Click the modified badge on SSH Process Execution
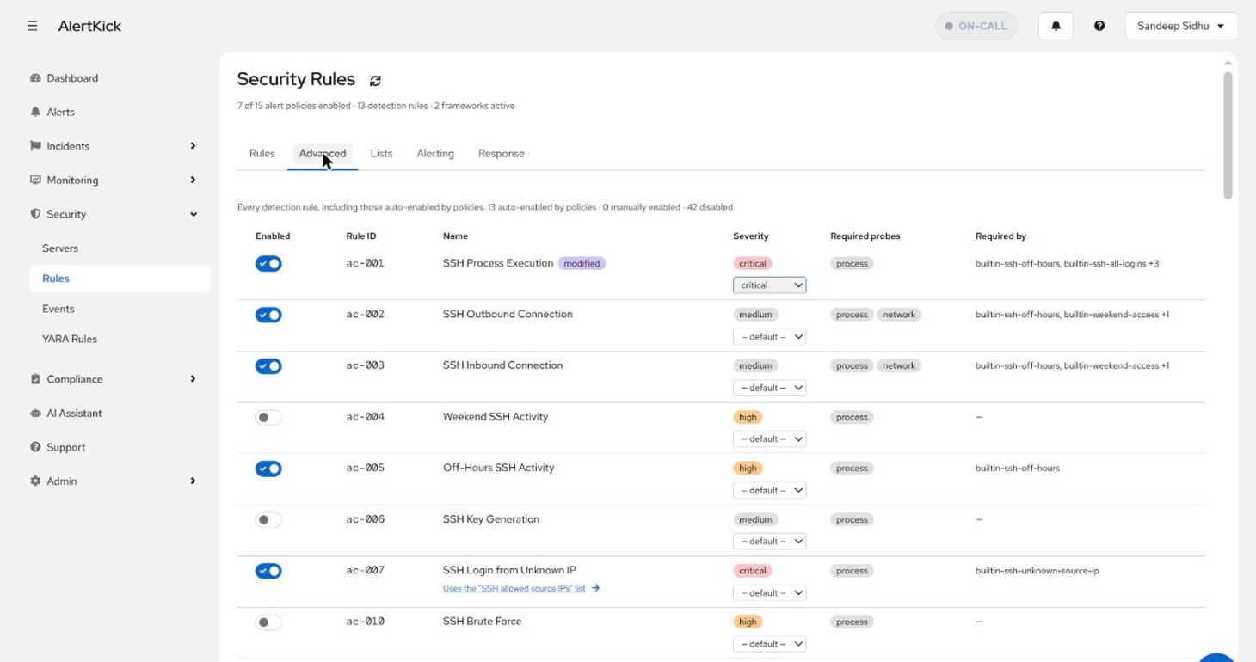 [582, 263]
